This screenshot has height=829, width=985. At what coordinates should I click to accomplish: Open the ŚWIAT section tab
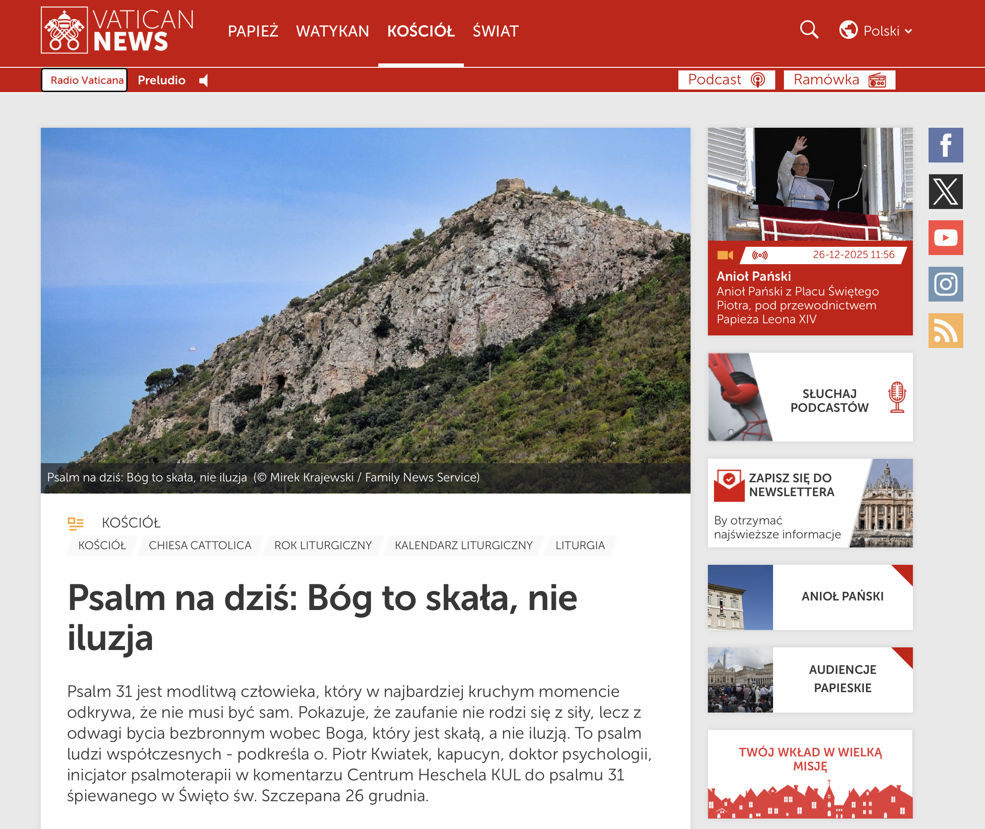click(495, 31)
